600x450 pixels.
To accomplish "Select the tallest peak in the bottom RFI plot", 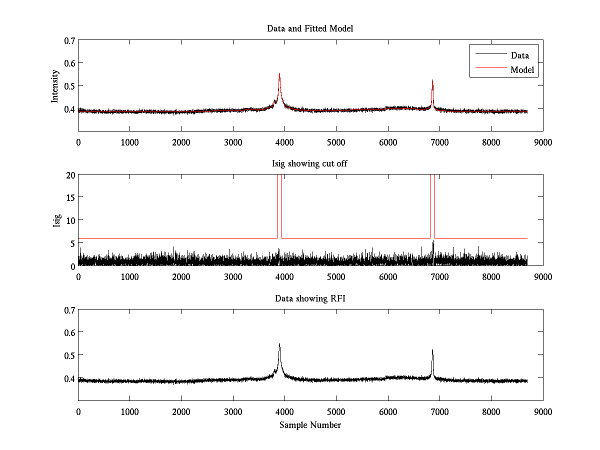I will click(279, 345).
